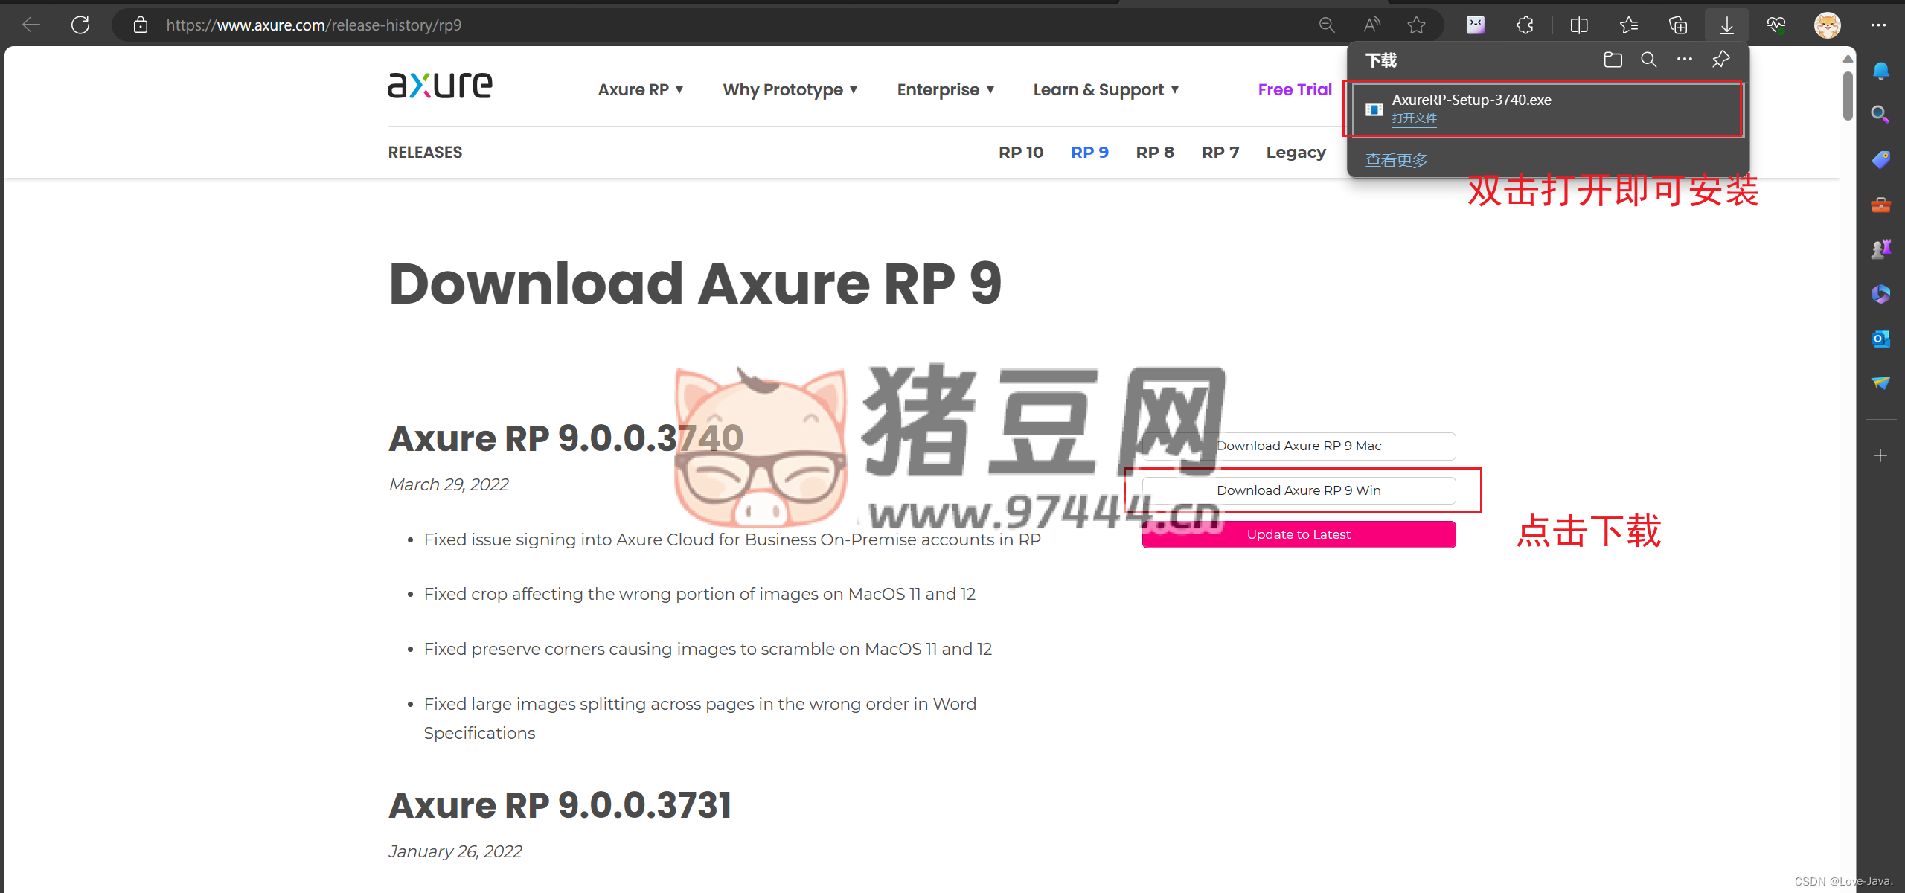The image size is (1905, 893).
Task: Click the Update to Latest button
Action: 1299,534
